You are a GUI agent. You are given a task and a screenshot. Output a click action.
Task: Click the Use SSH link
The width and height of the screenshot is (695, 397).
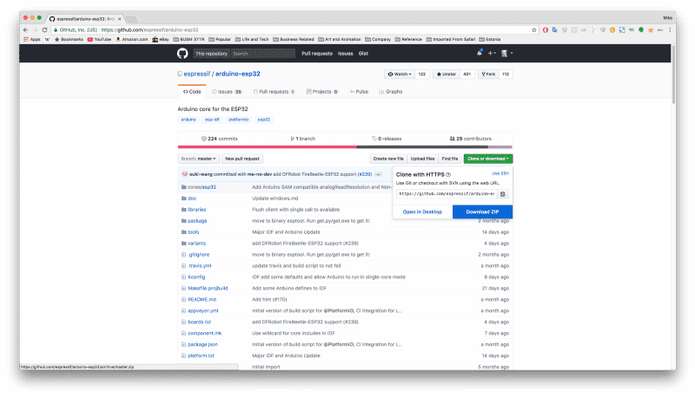click(500, 173)
